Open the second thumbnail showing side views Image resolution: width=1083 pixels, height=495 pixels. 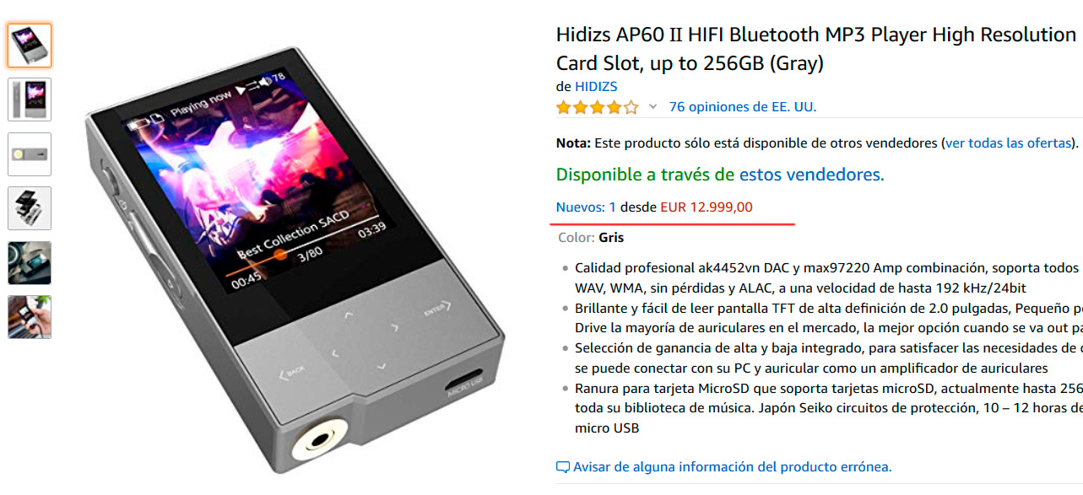point(30,100)
